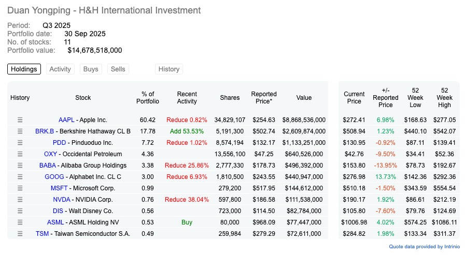This screenshot has width=465, height=255.
Task: Click the DIS Walt Disney link
Action: tap(58, 211)
